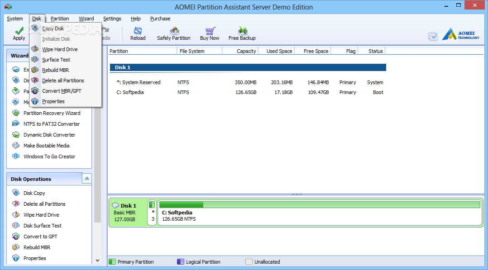Click the sidebar scrollbar down arrow
Image resolution: width=488 pixels, height=270 pixels.
97,261
